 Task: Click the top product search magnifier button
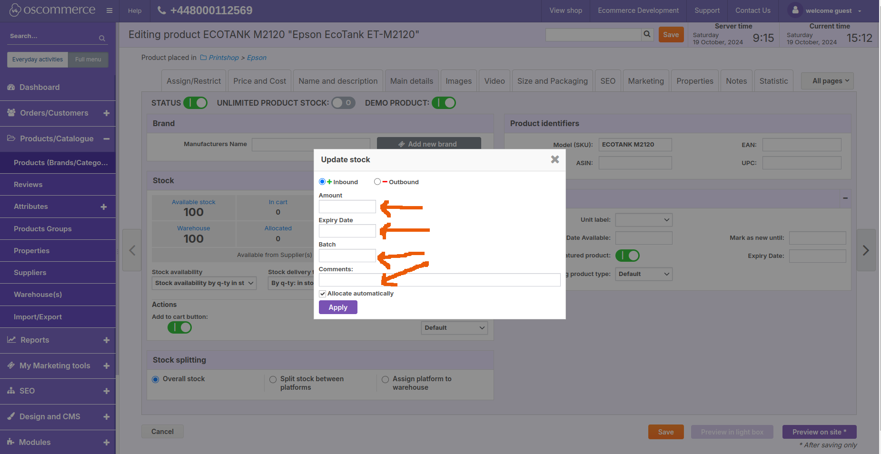pyautogui.click(x=647, y=34)
